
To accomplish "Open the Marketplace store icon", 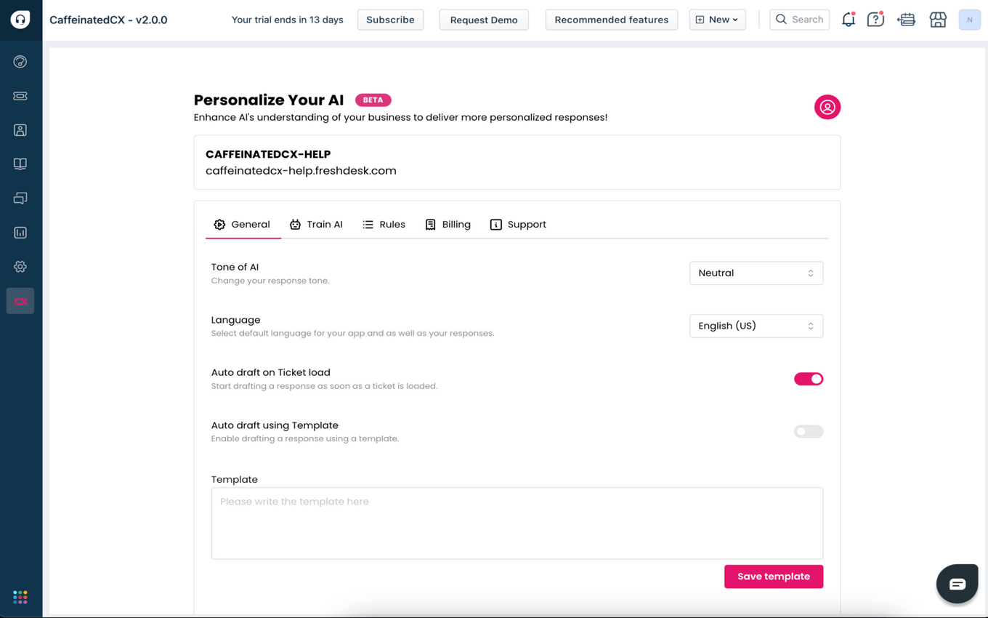I will [x=938, y=20].
